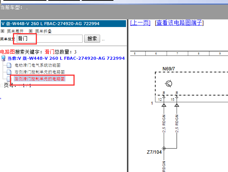Click the N69/7 component label
The height and width of the screenshot is (172, 228).
click(169, 68)
